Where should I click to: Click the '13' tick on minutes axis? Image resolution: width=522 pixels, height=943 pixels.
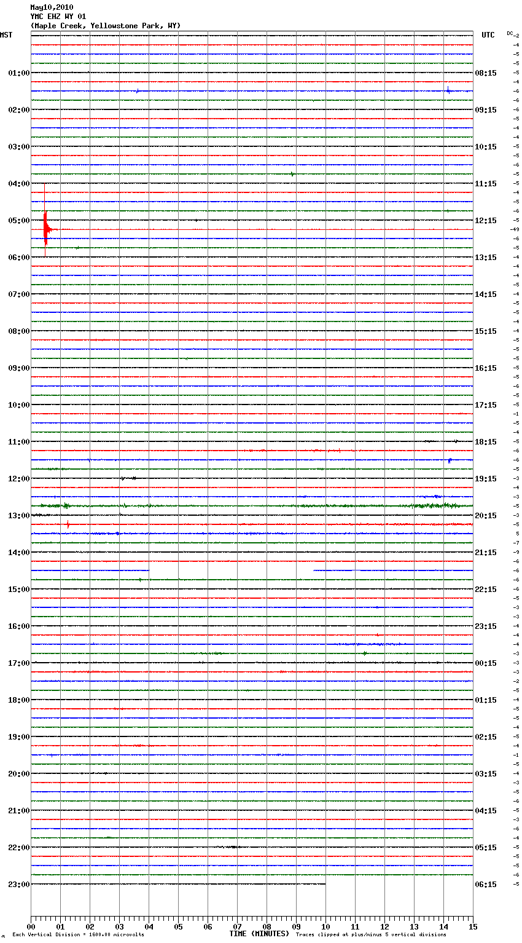(414, 926)
